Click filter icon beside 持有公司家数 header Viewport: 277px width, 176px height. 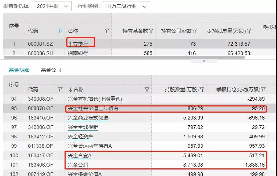click(195, 31)
